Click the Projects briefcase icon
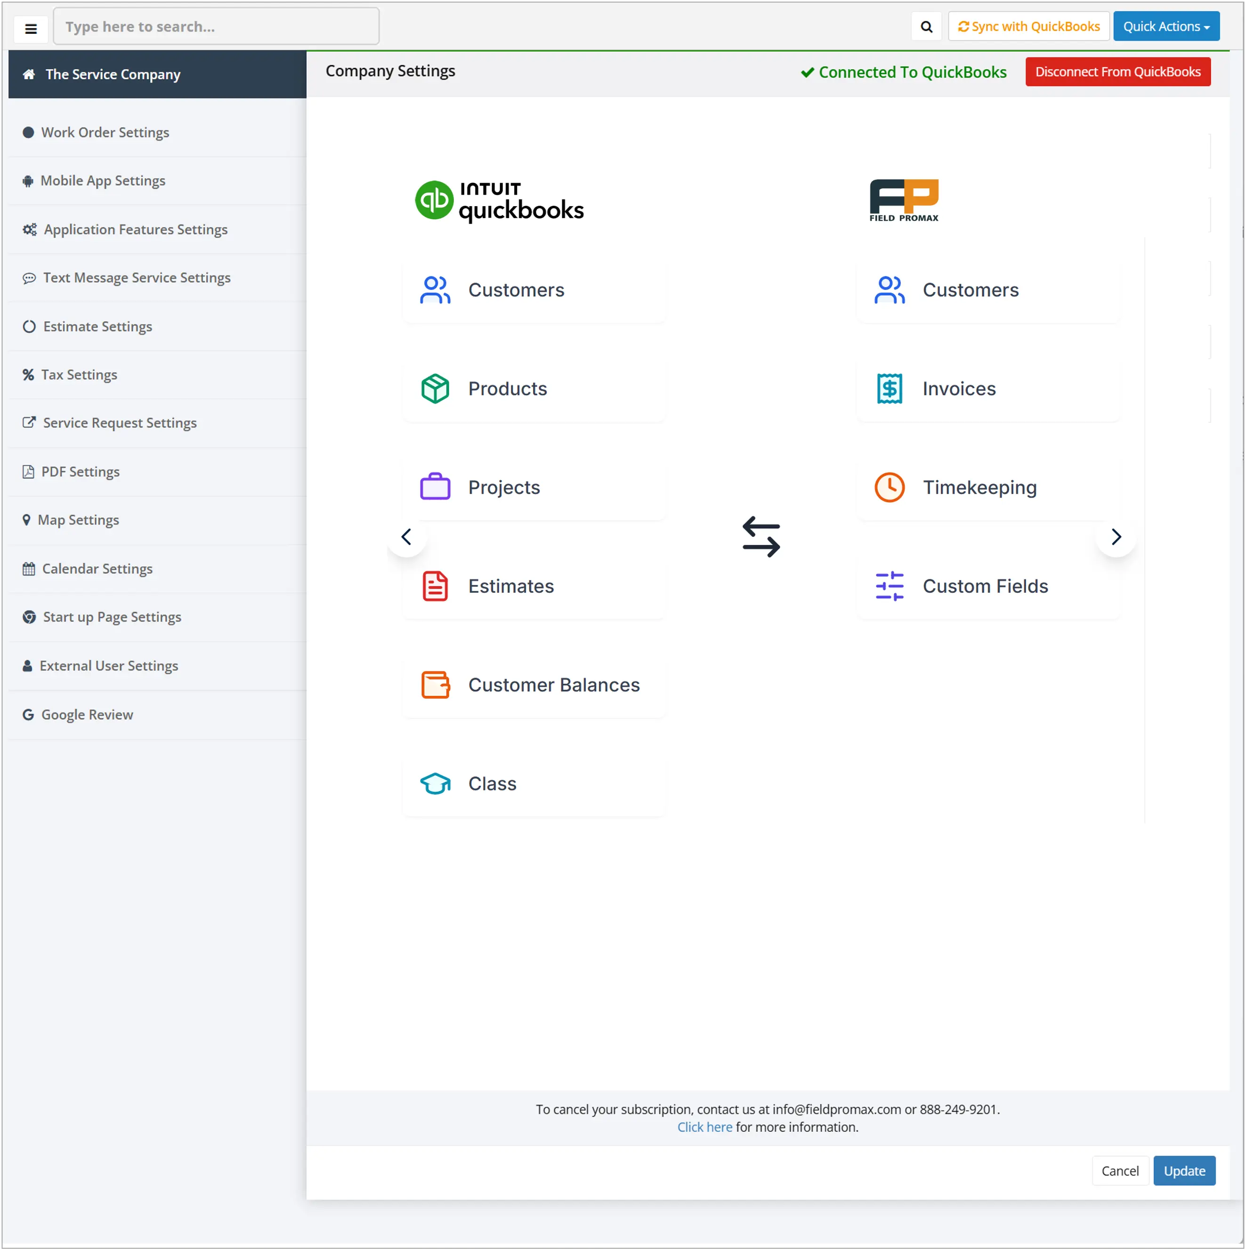This screenshot has width=1245, height=1249. pos(435,487)
